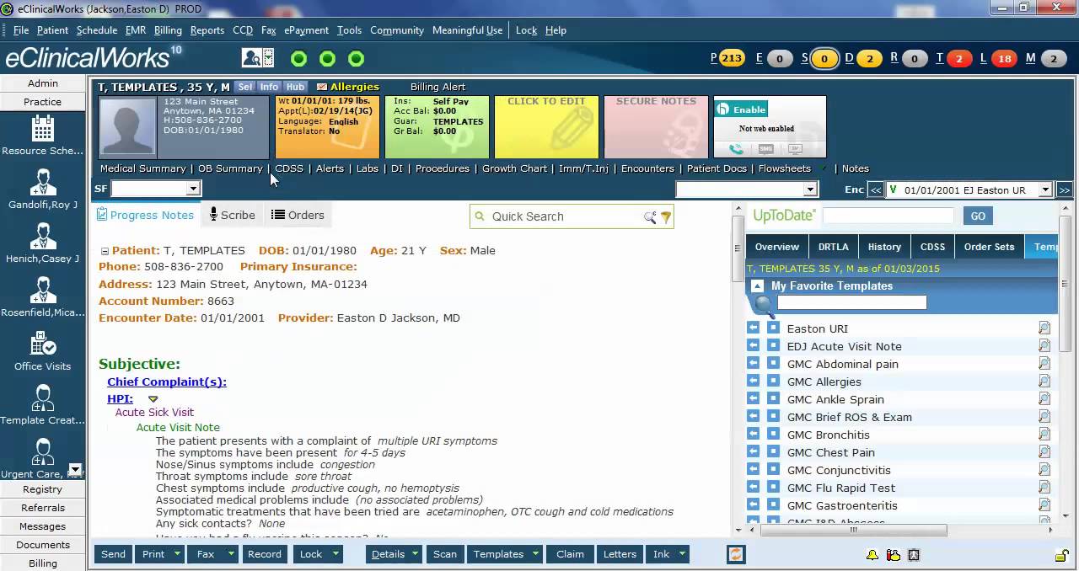This screenshot has width=1079, height=571.
Task: Open the Details dropdown arrow
Action: [415, 554]
